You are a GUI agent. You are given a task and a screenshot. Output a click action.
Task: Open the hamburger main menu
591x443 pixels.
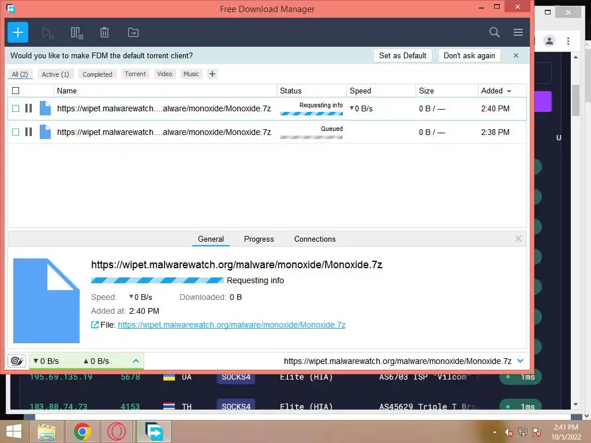518,32
